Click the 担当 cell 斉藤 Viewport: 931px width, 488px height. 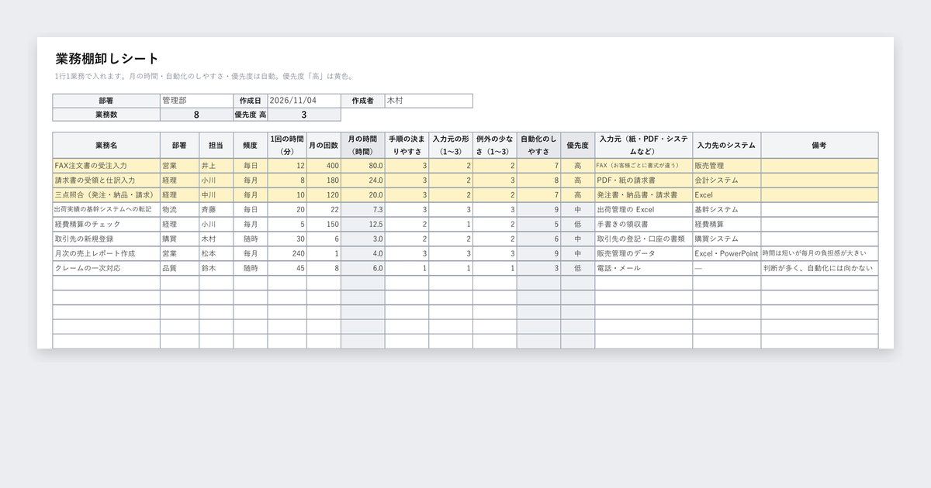tap(216, 210)
